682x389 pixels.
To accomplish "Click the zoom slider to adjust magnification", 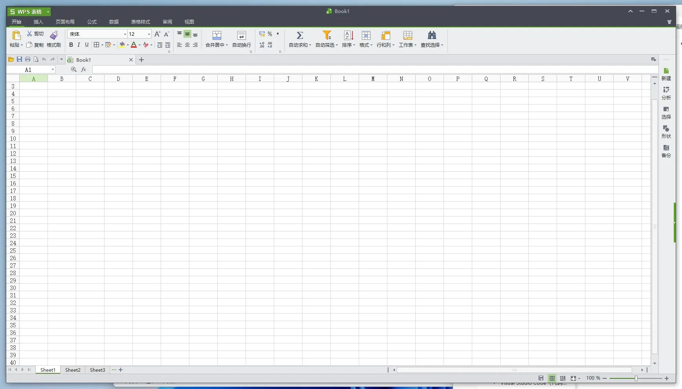I will (635, 378).
